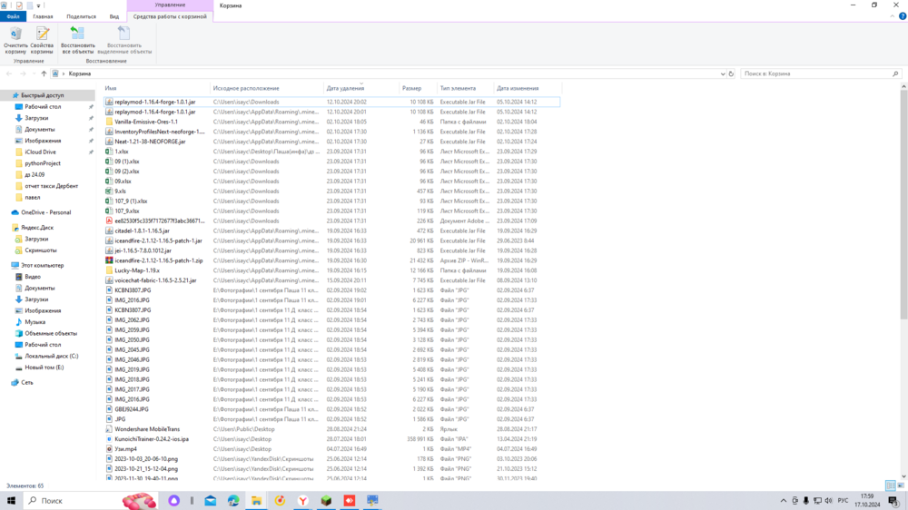Screen dimensions: 908x510
Task: Click the Back navigation arrow
Action: (9, 74)
